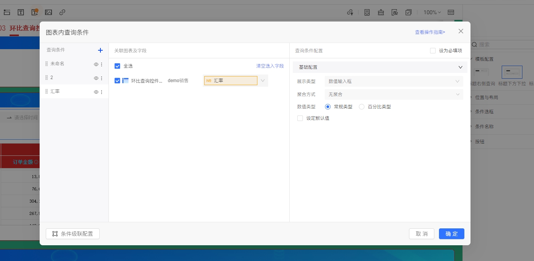The image size is (534, 261).
Task: Expand 条件选框 section
Action: click(x=484, y=112)
